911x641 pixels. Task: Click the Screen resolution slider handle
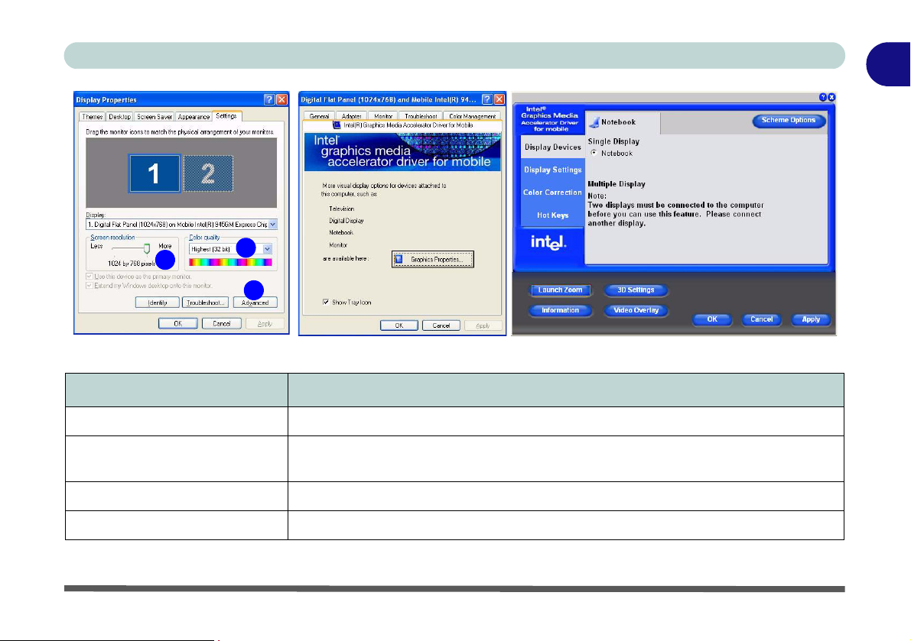pos(147,248)
